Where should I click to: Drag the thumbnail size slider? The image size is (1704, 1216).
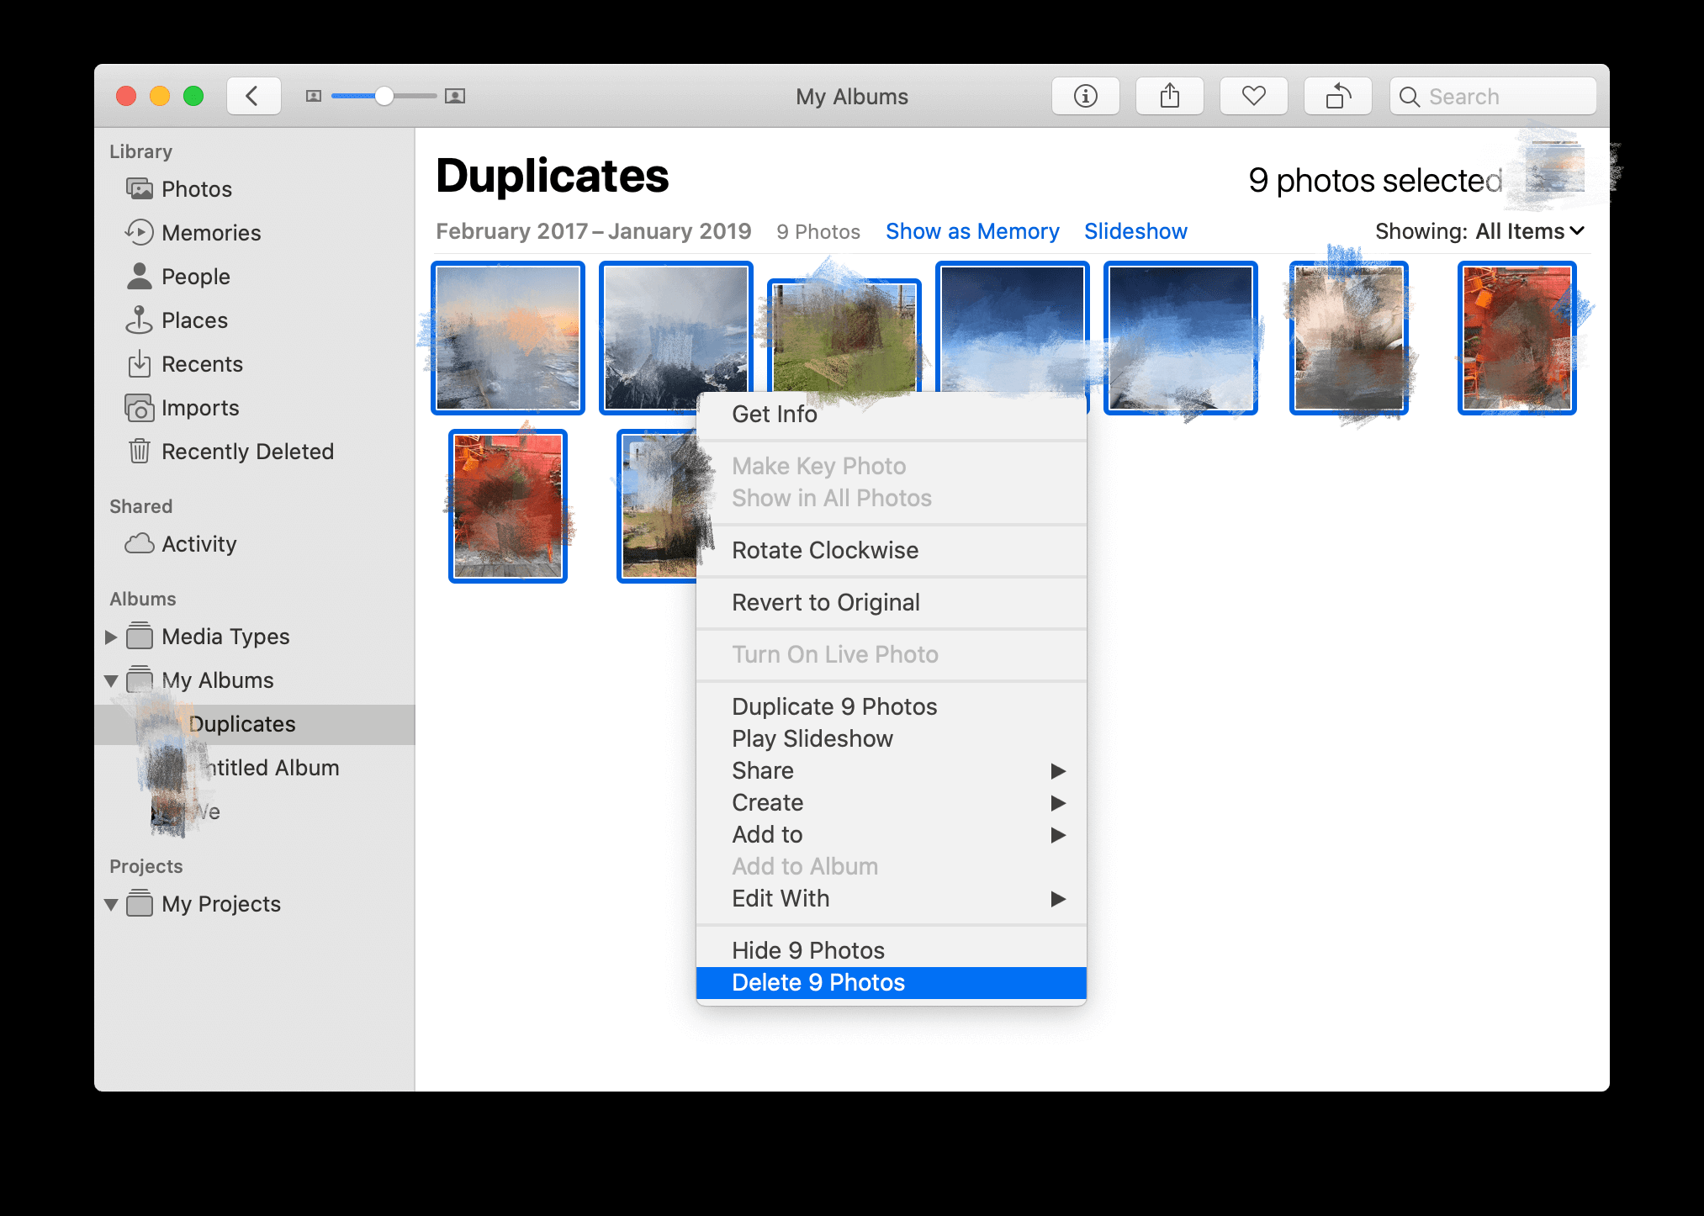[x=382, y=95]
